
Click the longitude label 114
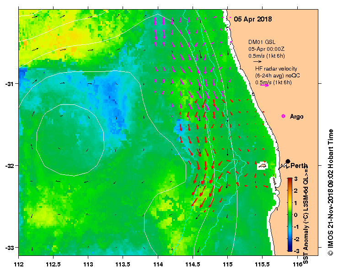coord(158,264)
